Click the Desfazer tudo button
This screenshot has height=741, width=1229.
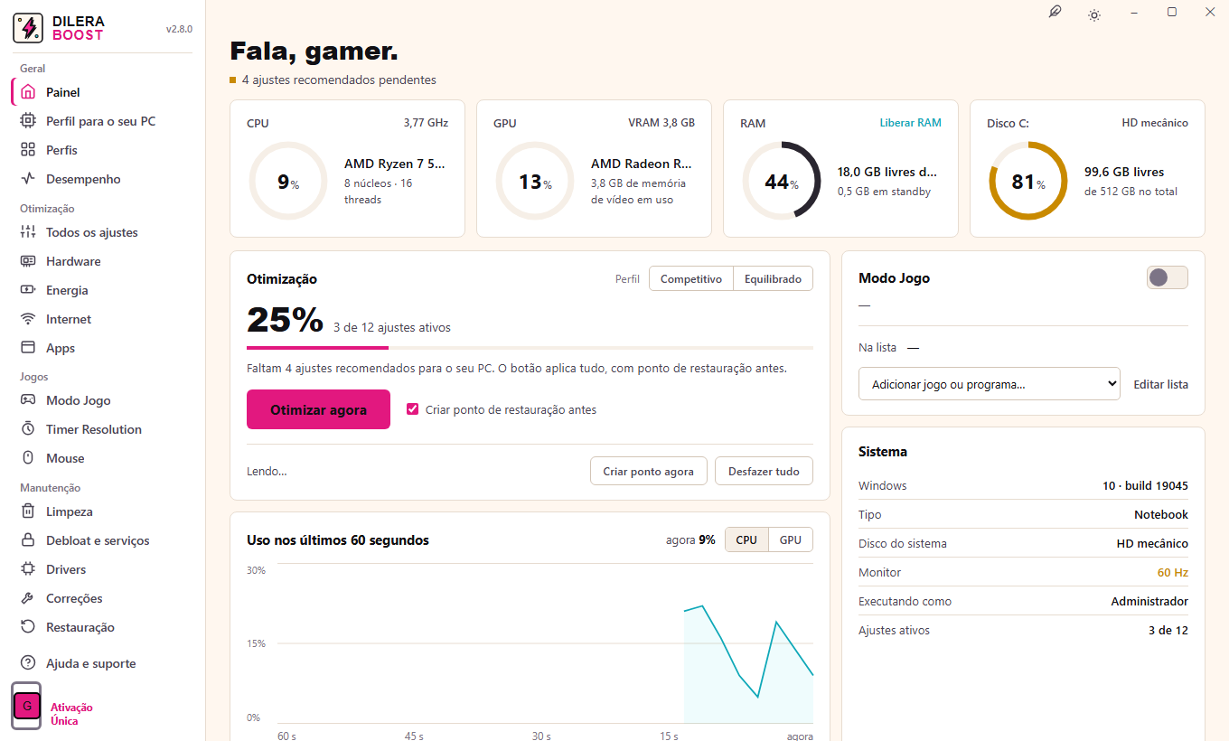(764, 471)
